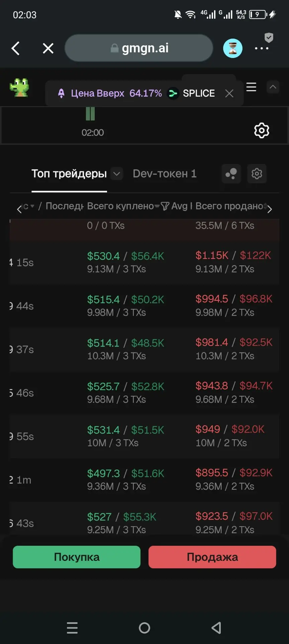The height and width of the screenshot is (644, 289).
Task: Dismiss the SPLICE price alert notification
Action: (x=229, y=93)
